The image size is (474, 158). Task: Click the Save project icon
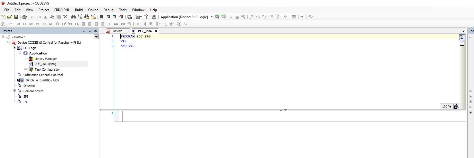[x=16, y=17]
